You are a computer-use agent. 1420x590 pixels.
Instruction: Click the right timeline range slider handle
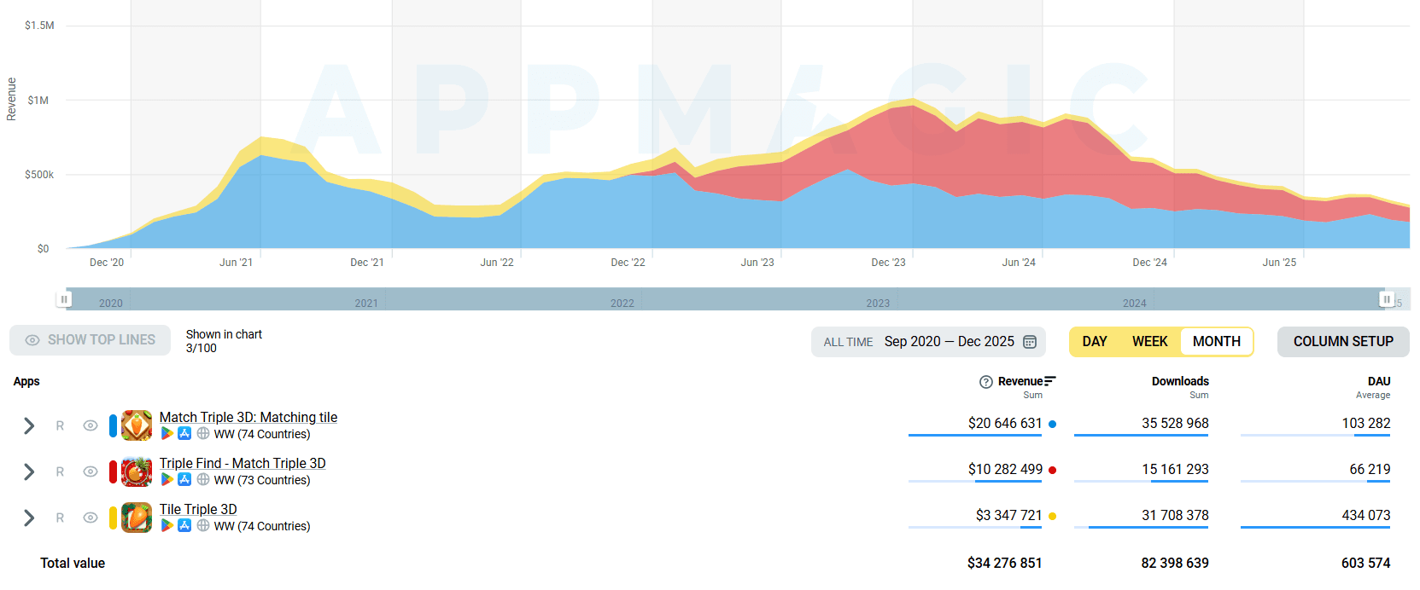click(1387, 299)
